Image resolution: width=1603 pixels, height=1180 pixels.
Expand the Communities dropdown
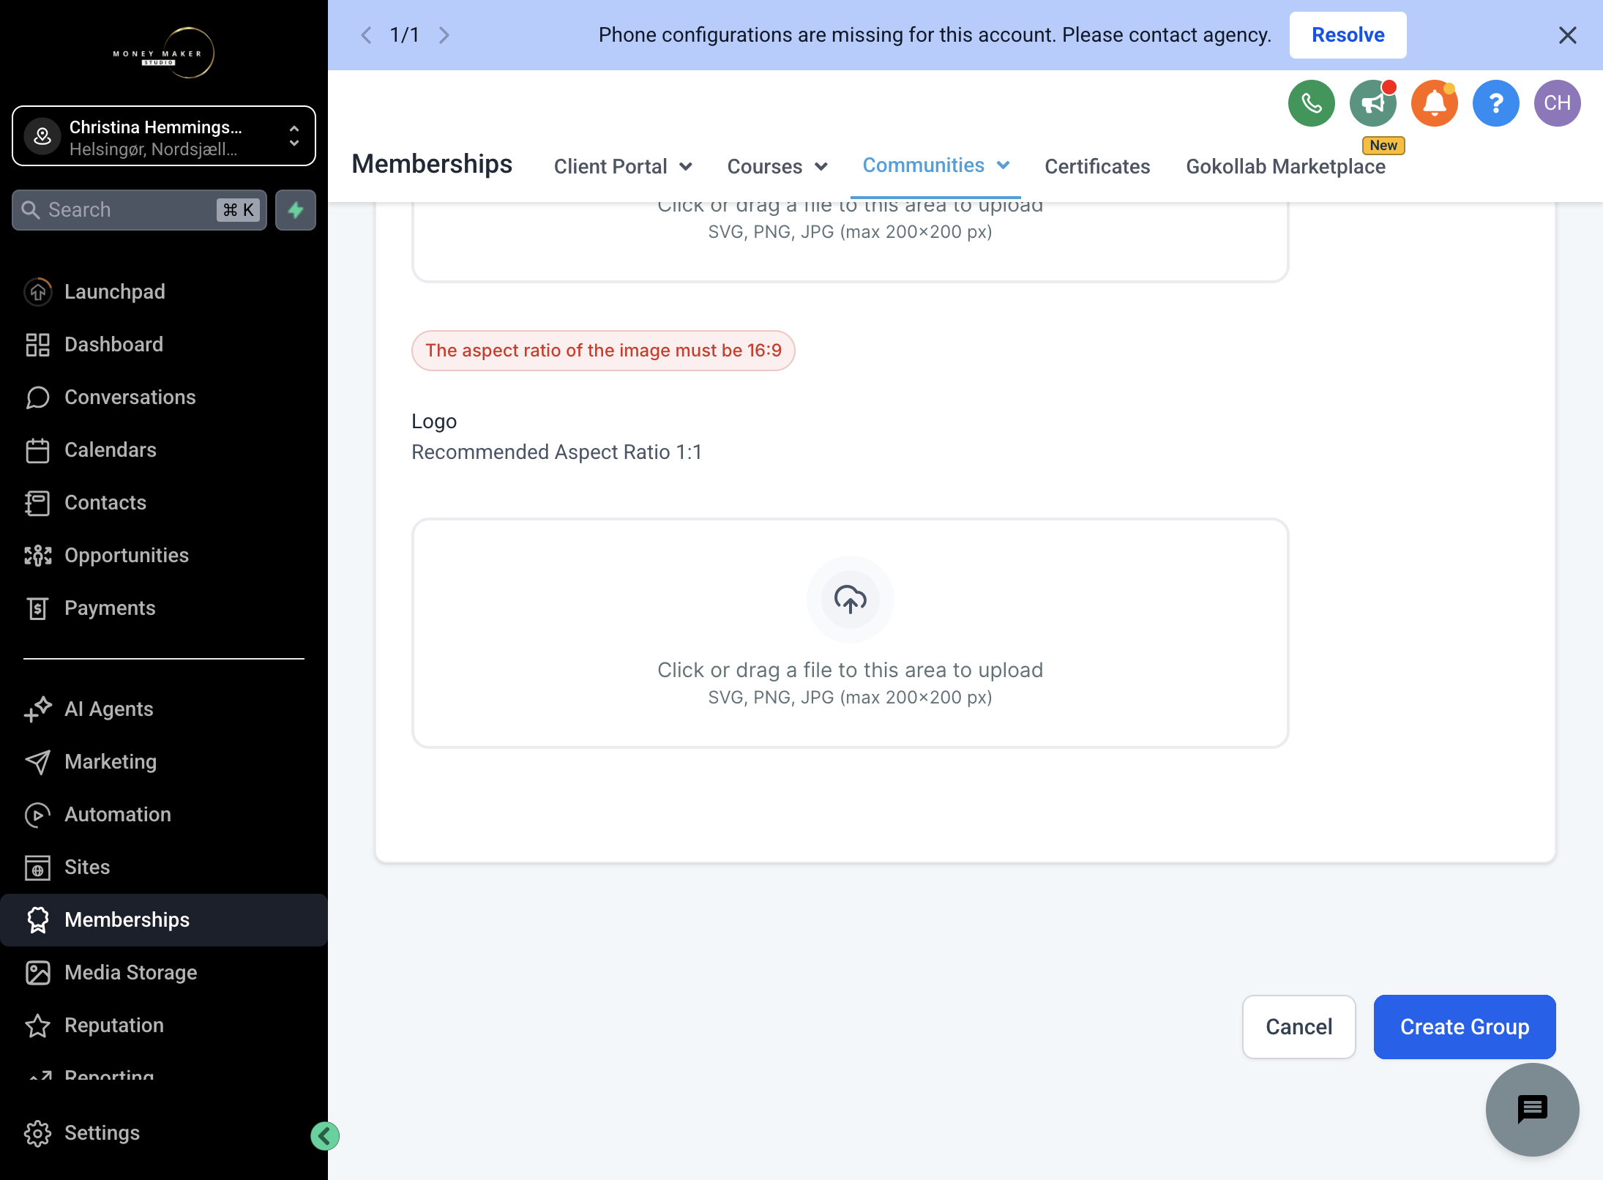coord(935,165)
